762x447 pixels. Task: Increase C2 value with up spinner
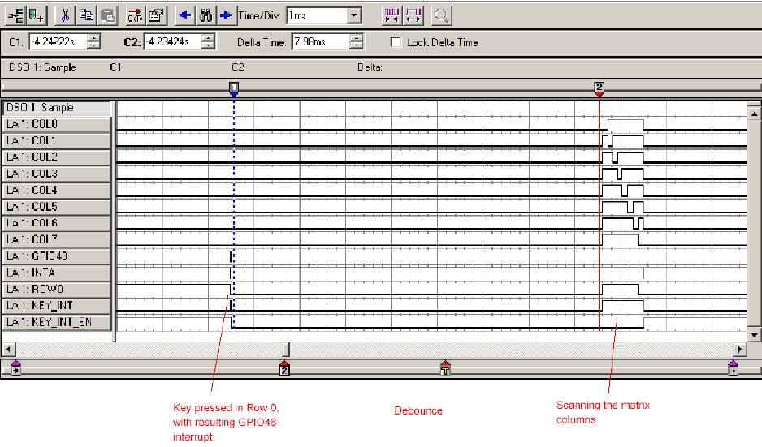[208, 38]
